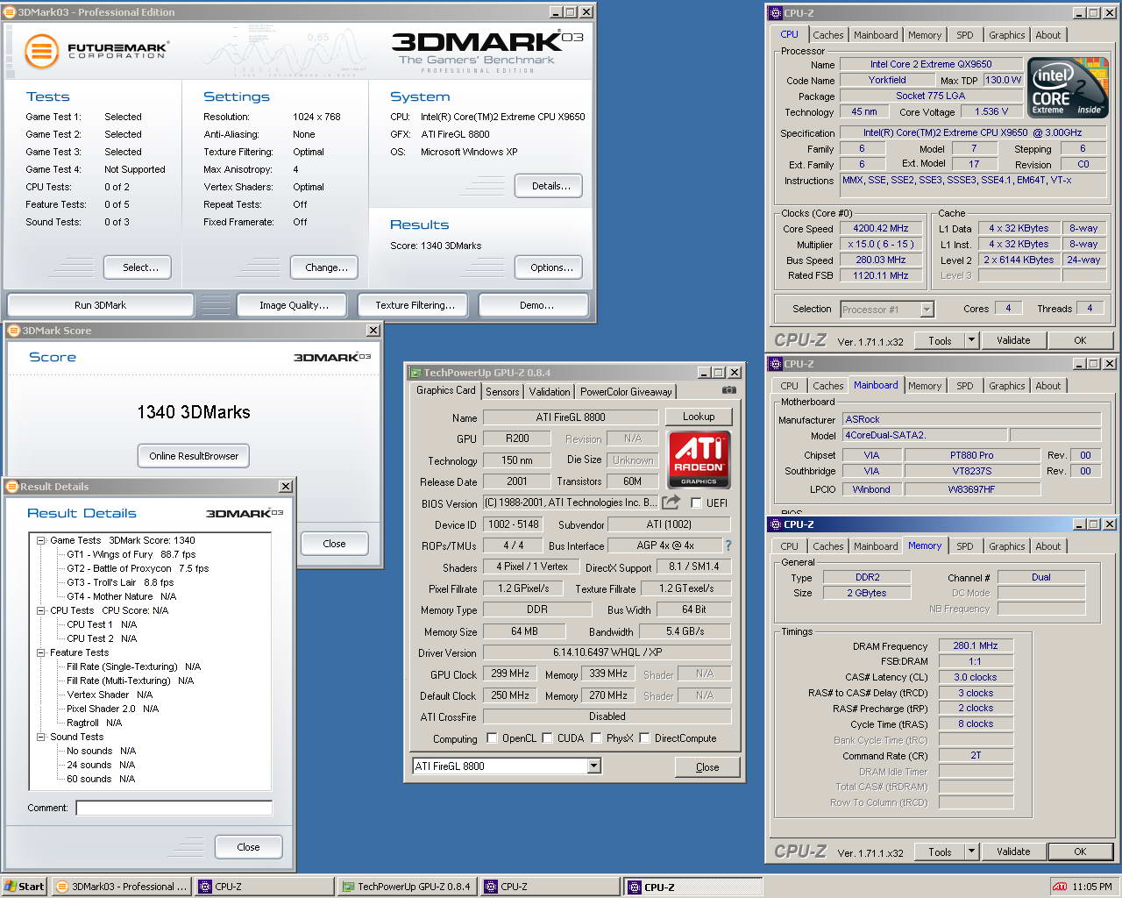Click Change under the Settings section
1122x898 pixels.
[x=326, y=267]
